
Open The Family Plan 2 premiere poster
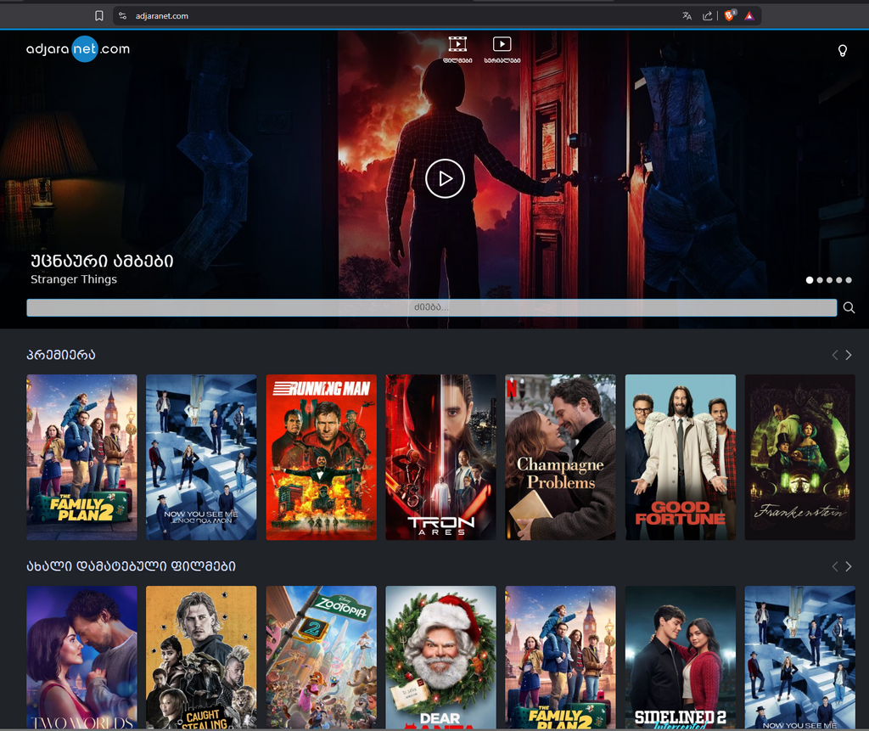(x=81, y=457)
